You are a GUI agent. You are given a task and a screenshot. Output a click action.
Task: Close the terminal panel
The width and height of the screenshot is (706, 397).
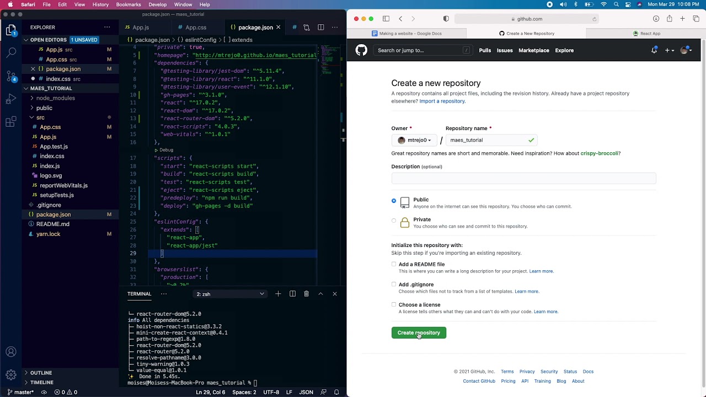coord(335,294)
